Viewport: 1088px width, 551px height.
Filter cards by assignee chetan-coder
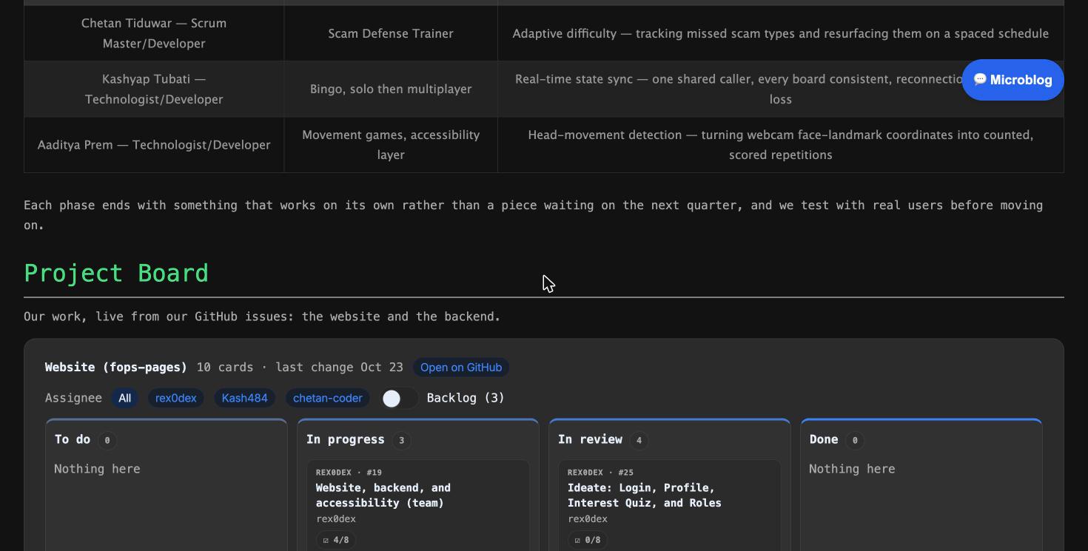327,398
